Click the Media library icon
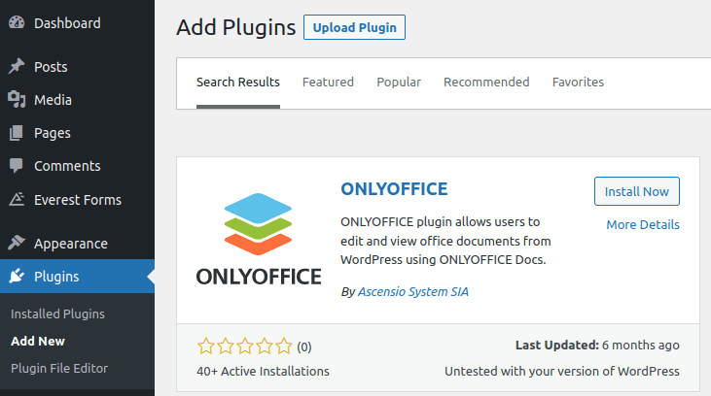The image size is (711, 396). click(17, 100)
